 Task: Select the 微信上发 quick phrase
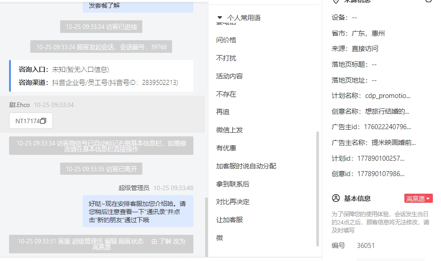pyautogui.click(x=230, y=130)
